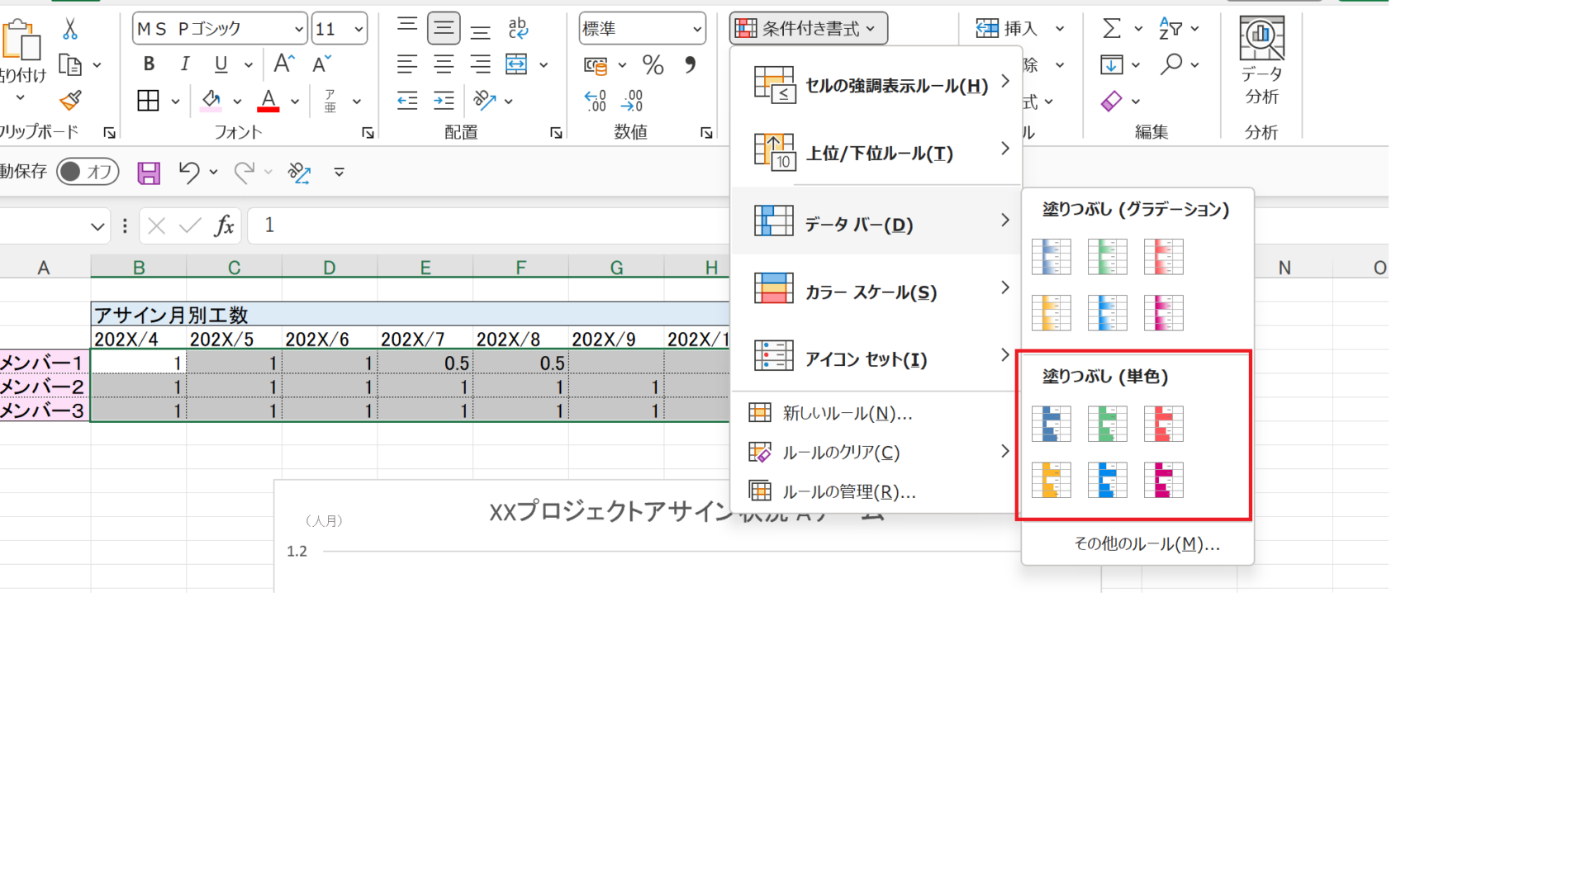Click the AutoSum sigma icon
1586x892 pixels.
(1112, 29)
